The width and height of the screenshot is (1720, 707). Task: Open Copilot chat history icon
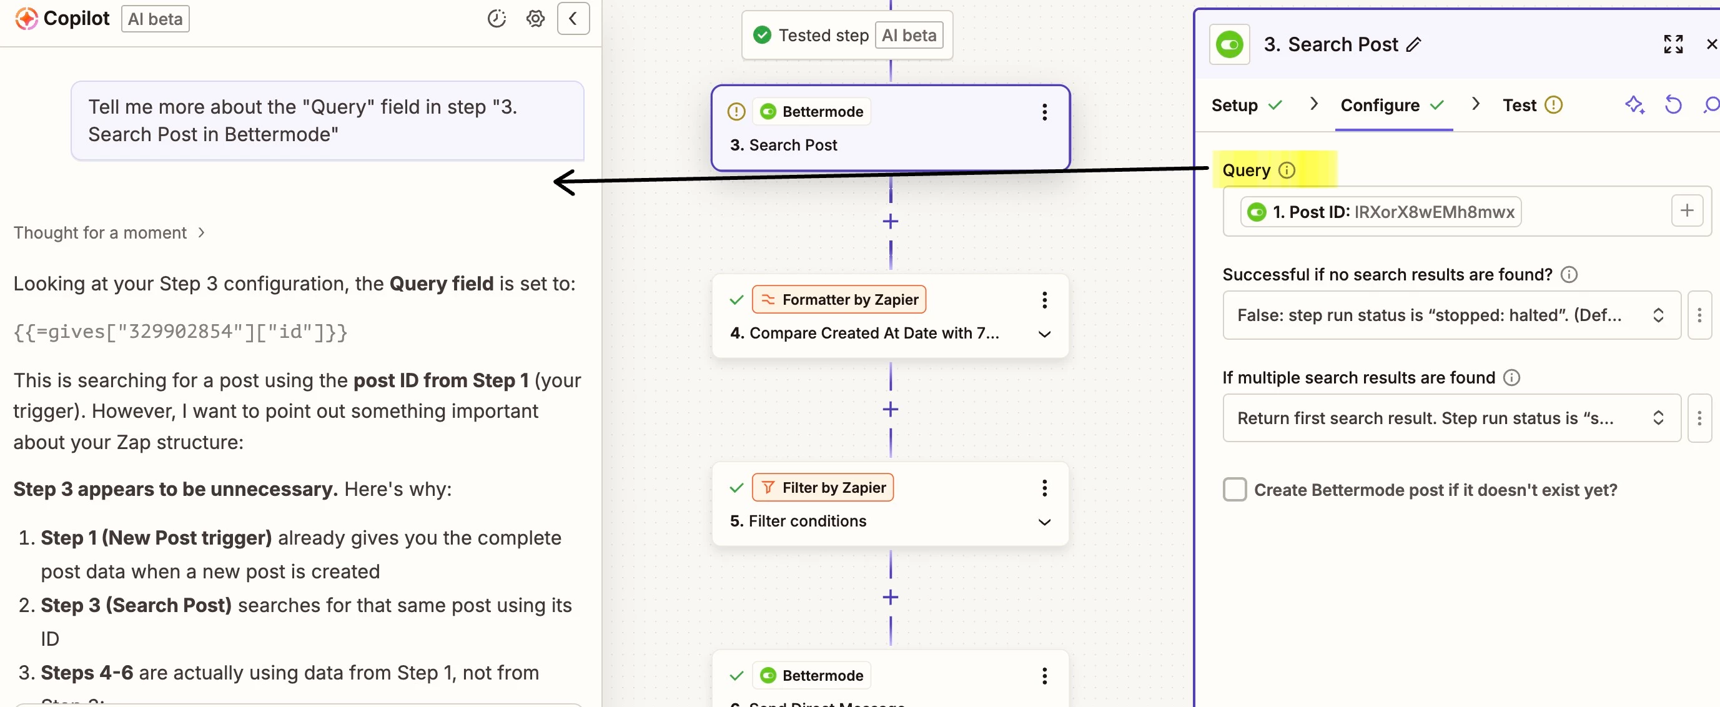(496, 19)
